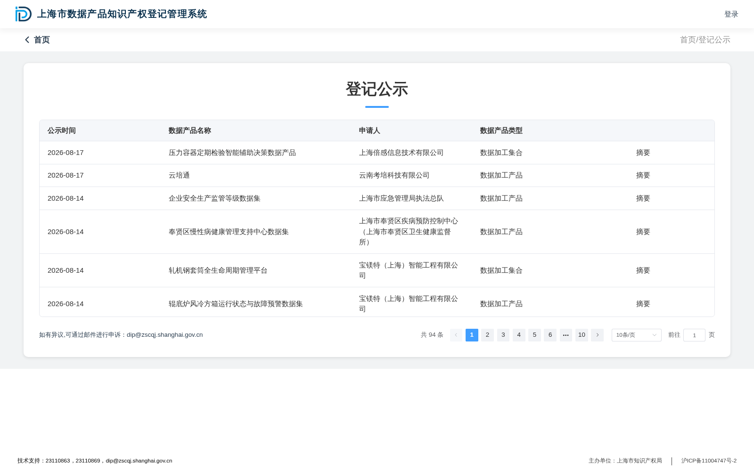Screen dimensions: 754x471
Task: Click the 申请人 column header
Action: (369, 130)
